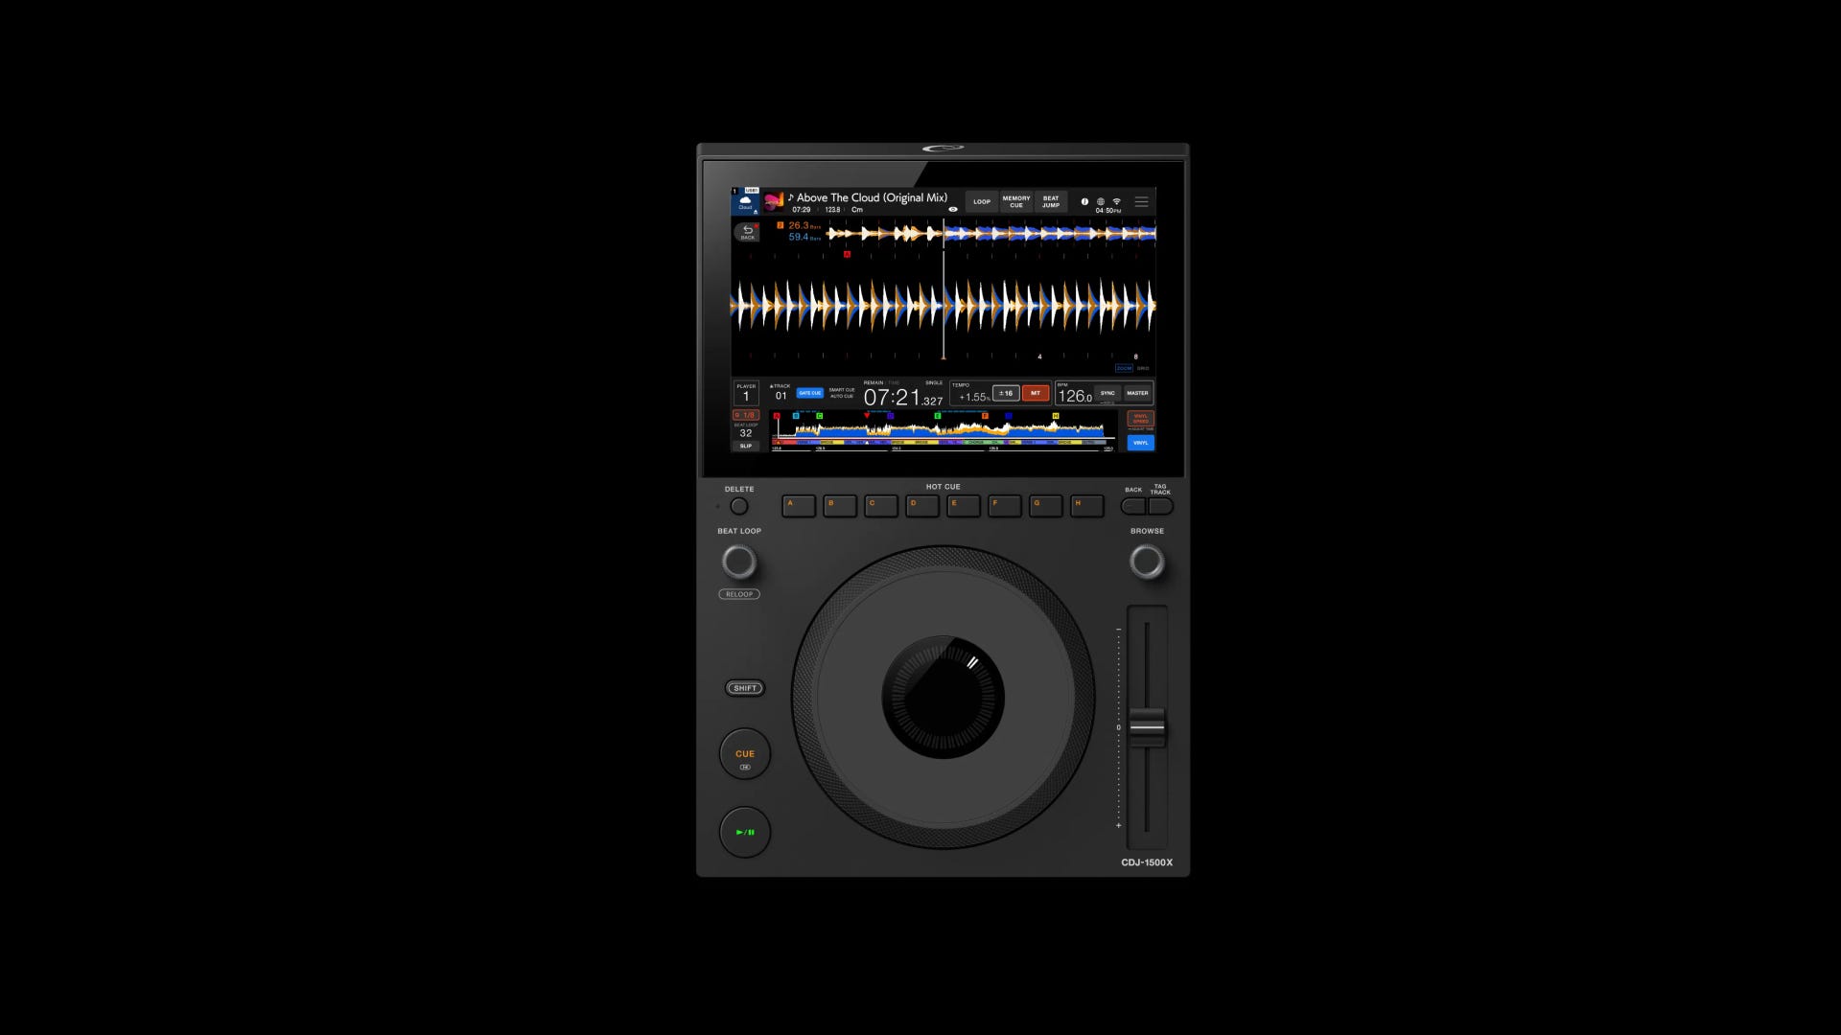
Task: Tap the 126.0 BPM readout
Action: pos(1075,397)
